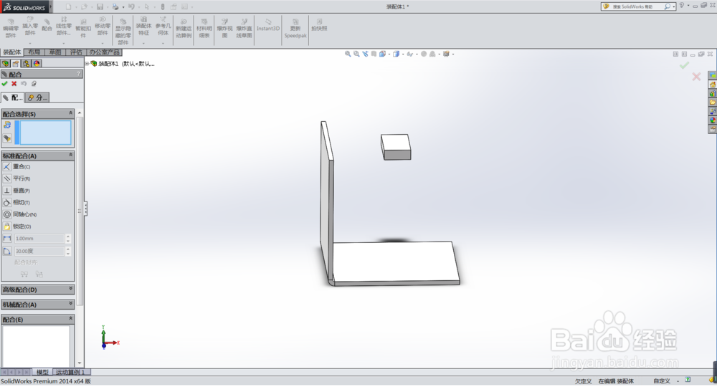Click Zoom to Fit in the view toolbar

[x=348, y=54]
